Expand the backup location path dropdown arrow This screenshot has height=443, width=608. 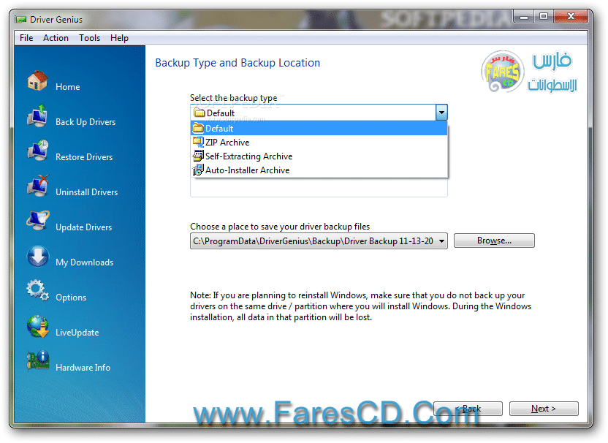(441, 241)
